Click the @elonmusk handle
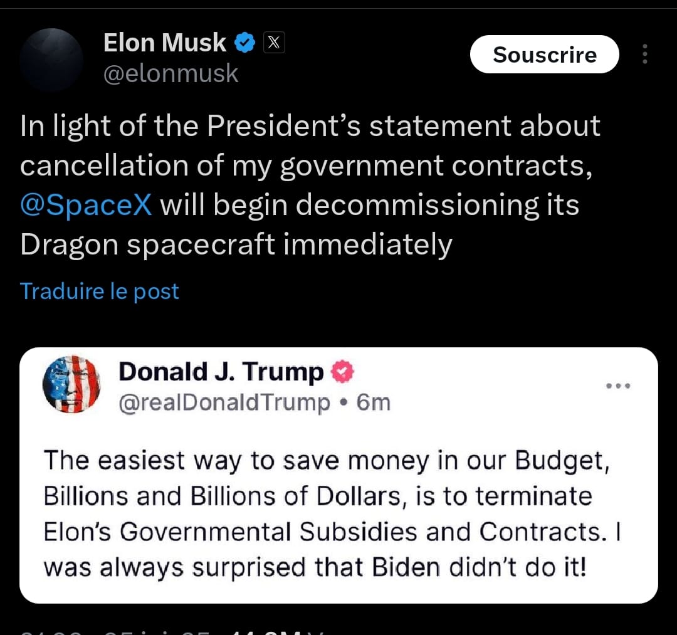The image size is (677, 635). coord(171,74)
